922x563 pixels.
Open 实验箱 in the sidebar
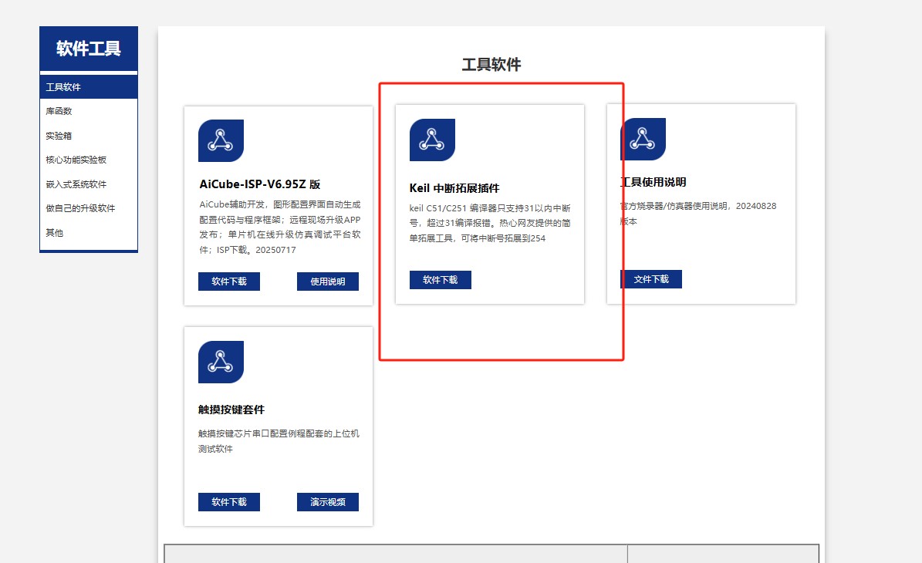88,136
